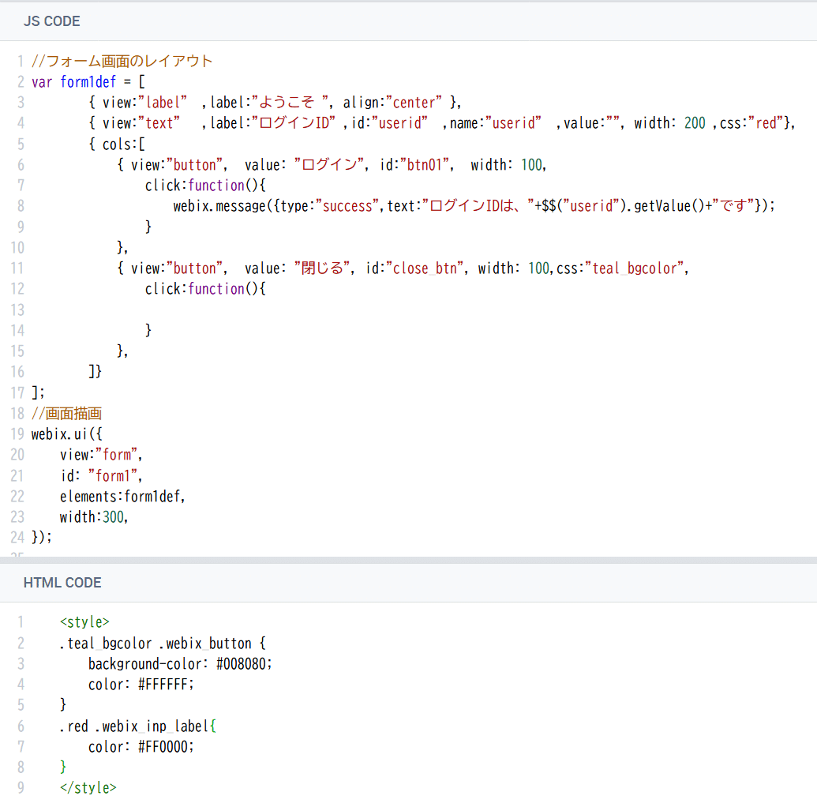Click the webix.ui call on line 19
The image size is (817, 807).
tap(58, 434)
